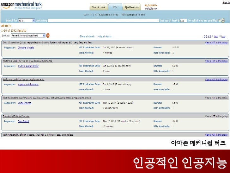Open requester Gary Reord's profile
230x173 pixels.
pos(23,121)
